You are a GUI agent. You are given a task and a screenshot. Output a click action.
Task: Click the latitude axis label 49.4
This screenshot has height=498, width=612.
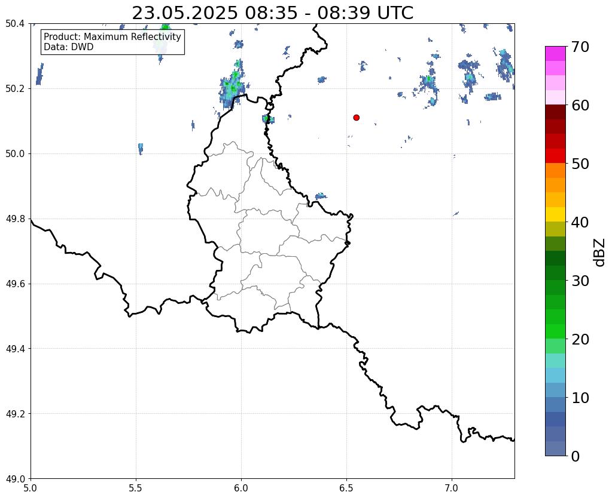point(15,349)
